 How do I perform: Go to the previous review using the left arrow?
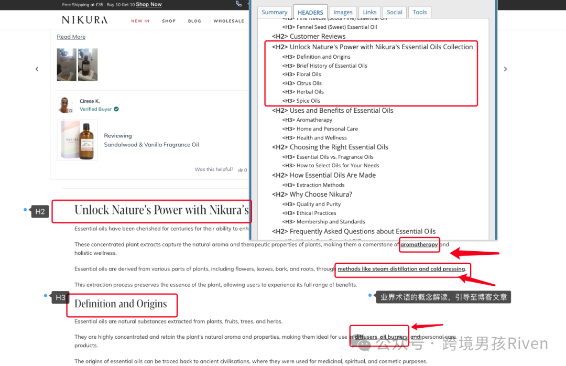click(x=37, y=69)
